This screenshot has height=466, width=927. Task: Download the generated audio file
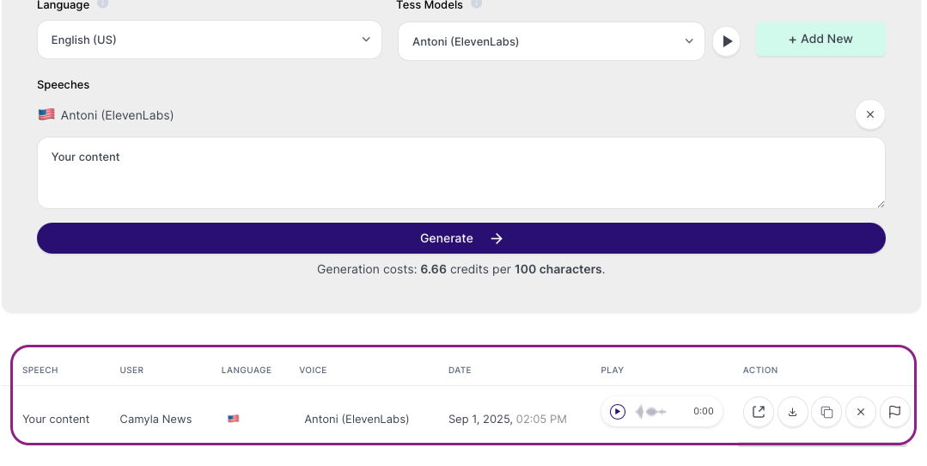pos(793,412)
